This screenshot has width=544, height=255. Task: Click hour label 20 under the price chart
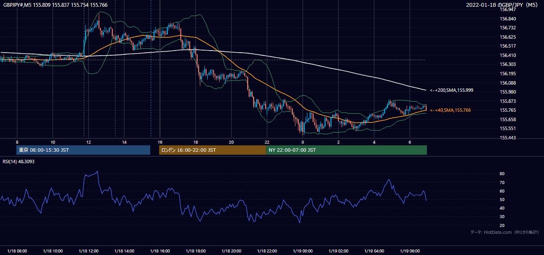(x=232, y=142)
